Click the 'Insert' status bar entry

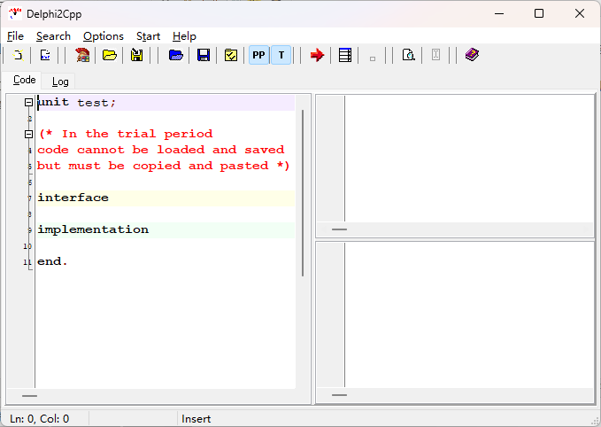tap(196, 418)
